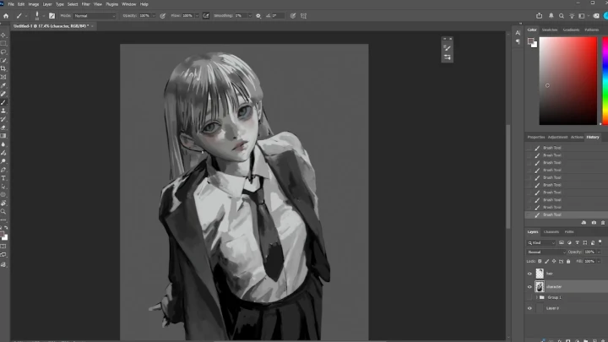Select the Brush tool in toolbox
Screen dimensions: 608x342
(x=3, y=102)
